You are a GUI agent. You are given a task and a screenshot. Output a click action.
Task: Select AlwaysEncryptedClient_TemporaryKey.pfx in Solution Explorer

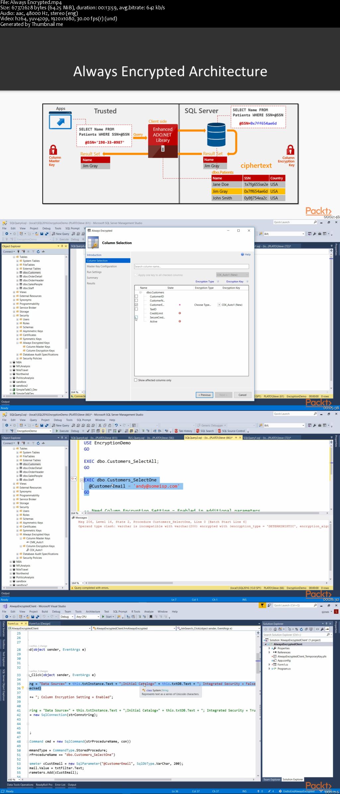302,657
